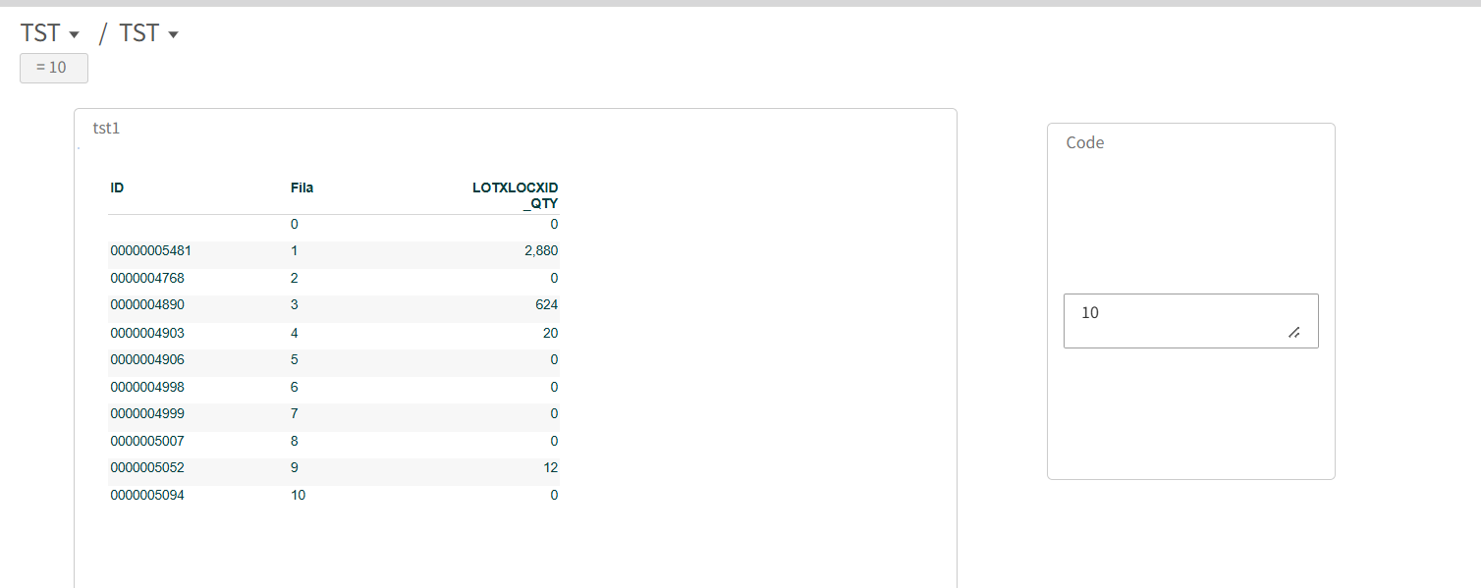Click the '= 10' filter button
1481x588 pixels.
coord(54,68)
